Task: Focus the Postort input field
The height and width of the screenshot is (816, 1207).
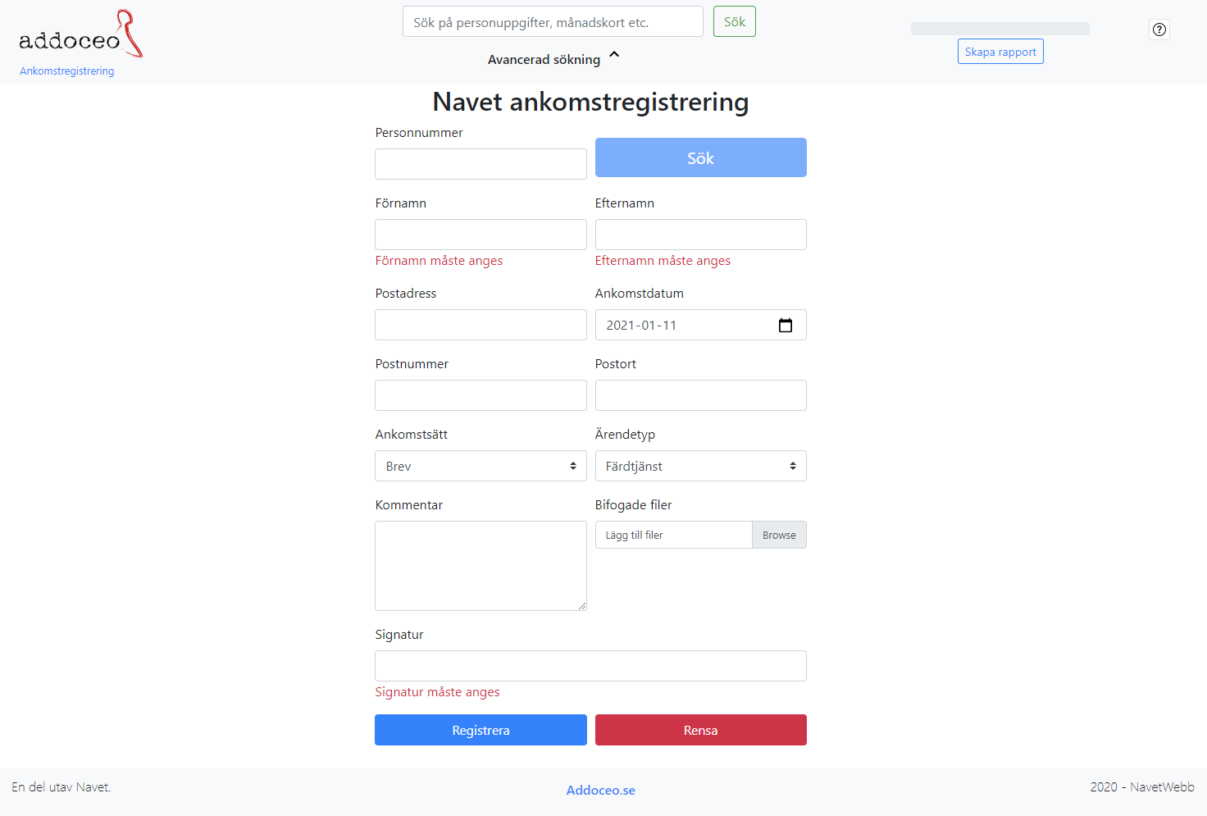Action: point(700,395)
